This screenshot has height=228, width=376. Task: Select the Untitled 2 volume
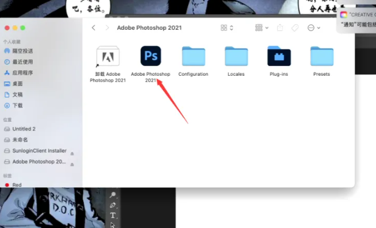coord(20,129)
